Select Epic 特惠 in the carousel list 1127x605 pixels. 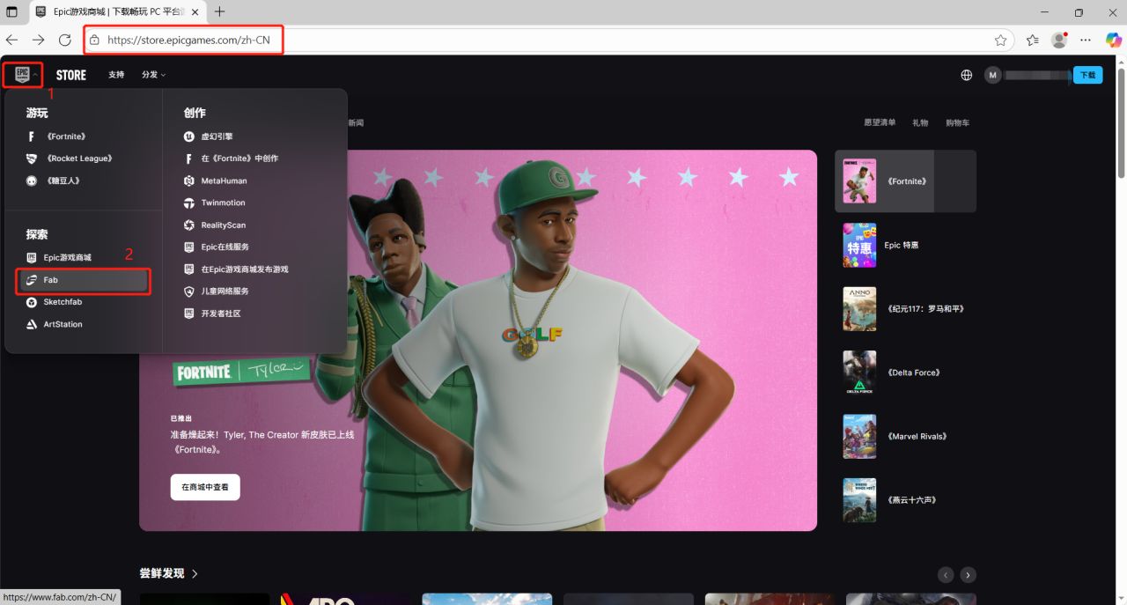905,245
